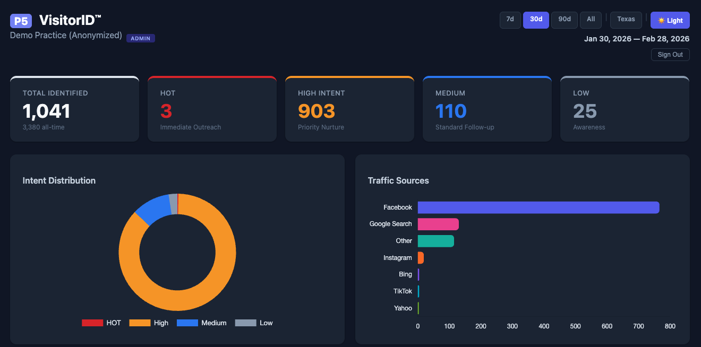The image size is (701, 347).
Task: Select the 90d time range filter
Action: pyautogui.click(x=564, y=20)
